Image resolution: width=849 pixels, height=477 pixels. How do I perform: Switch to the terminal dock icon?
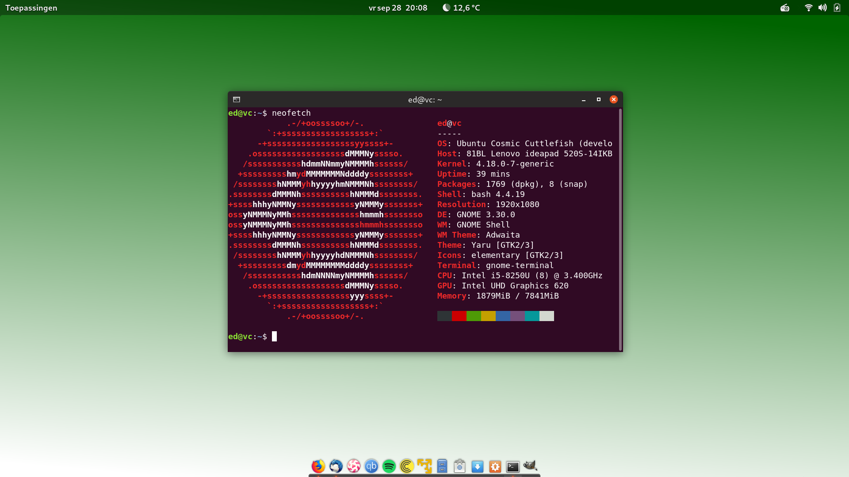(513, 466)
